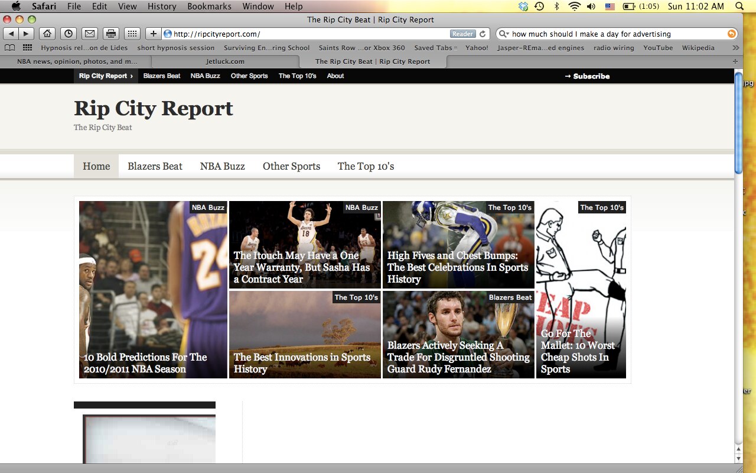Click the Mail envelope toolbar icon
756x473 pixels.
pos(89,34)
